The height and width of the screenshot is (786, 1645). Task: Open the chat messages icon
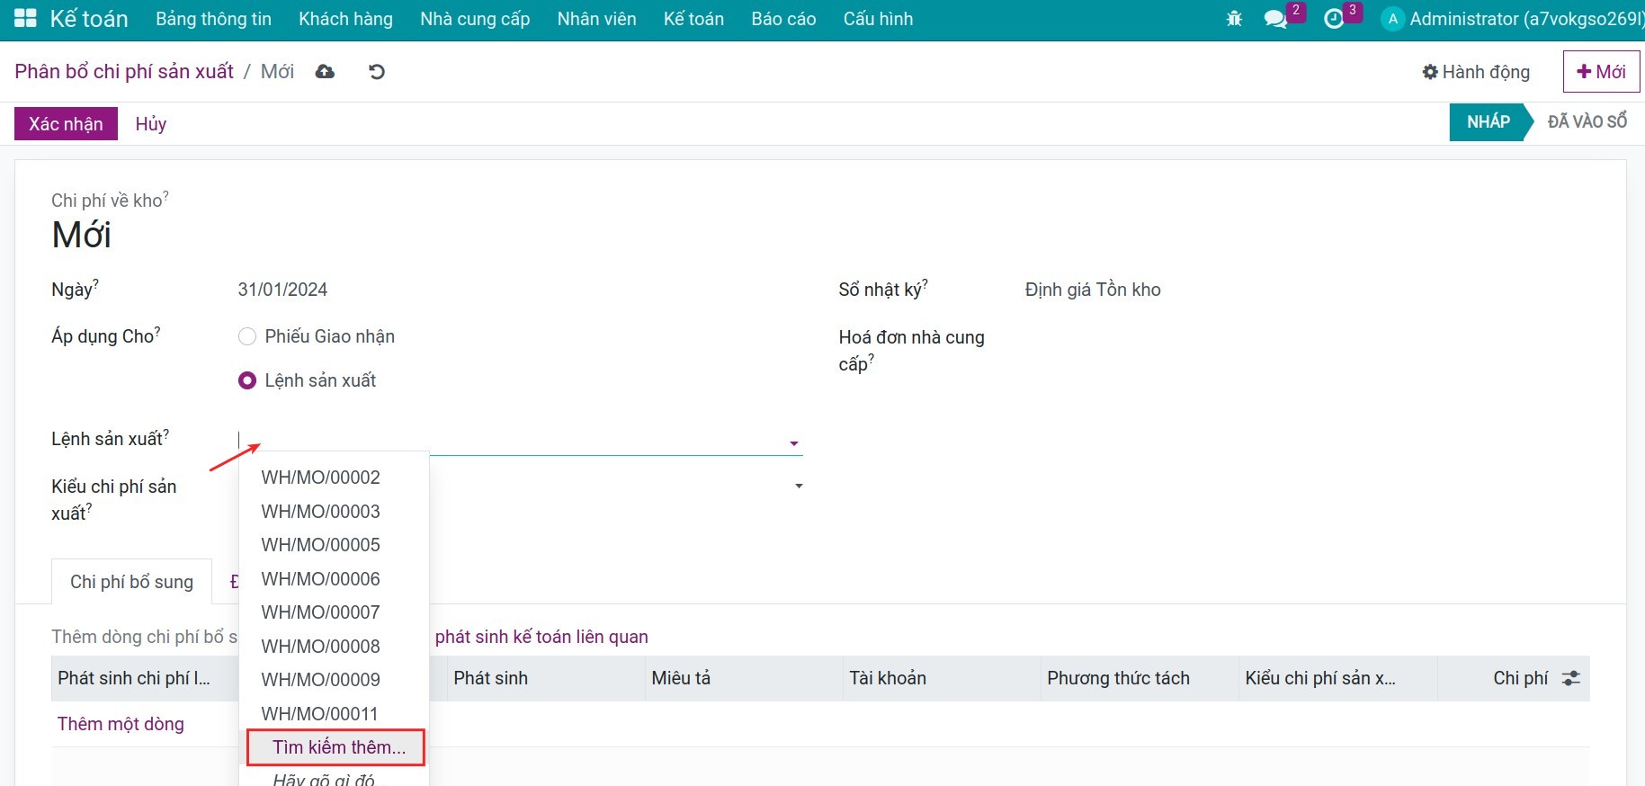point(1274,19)
